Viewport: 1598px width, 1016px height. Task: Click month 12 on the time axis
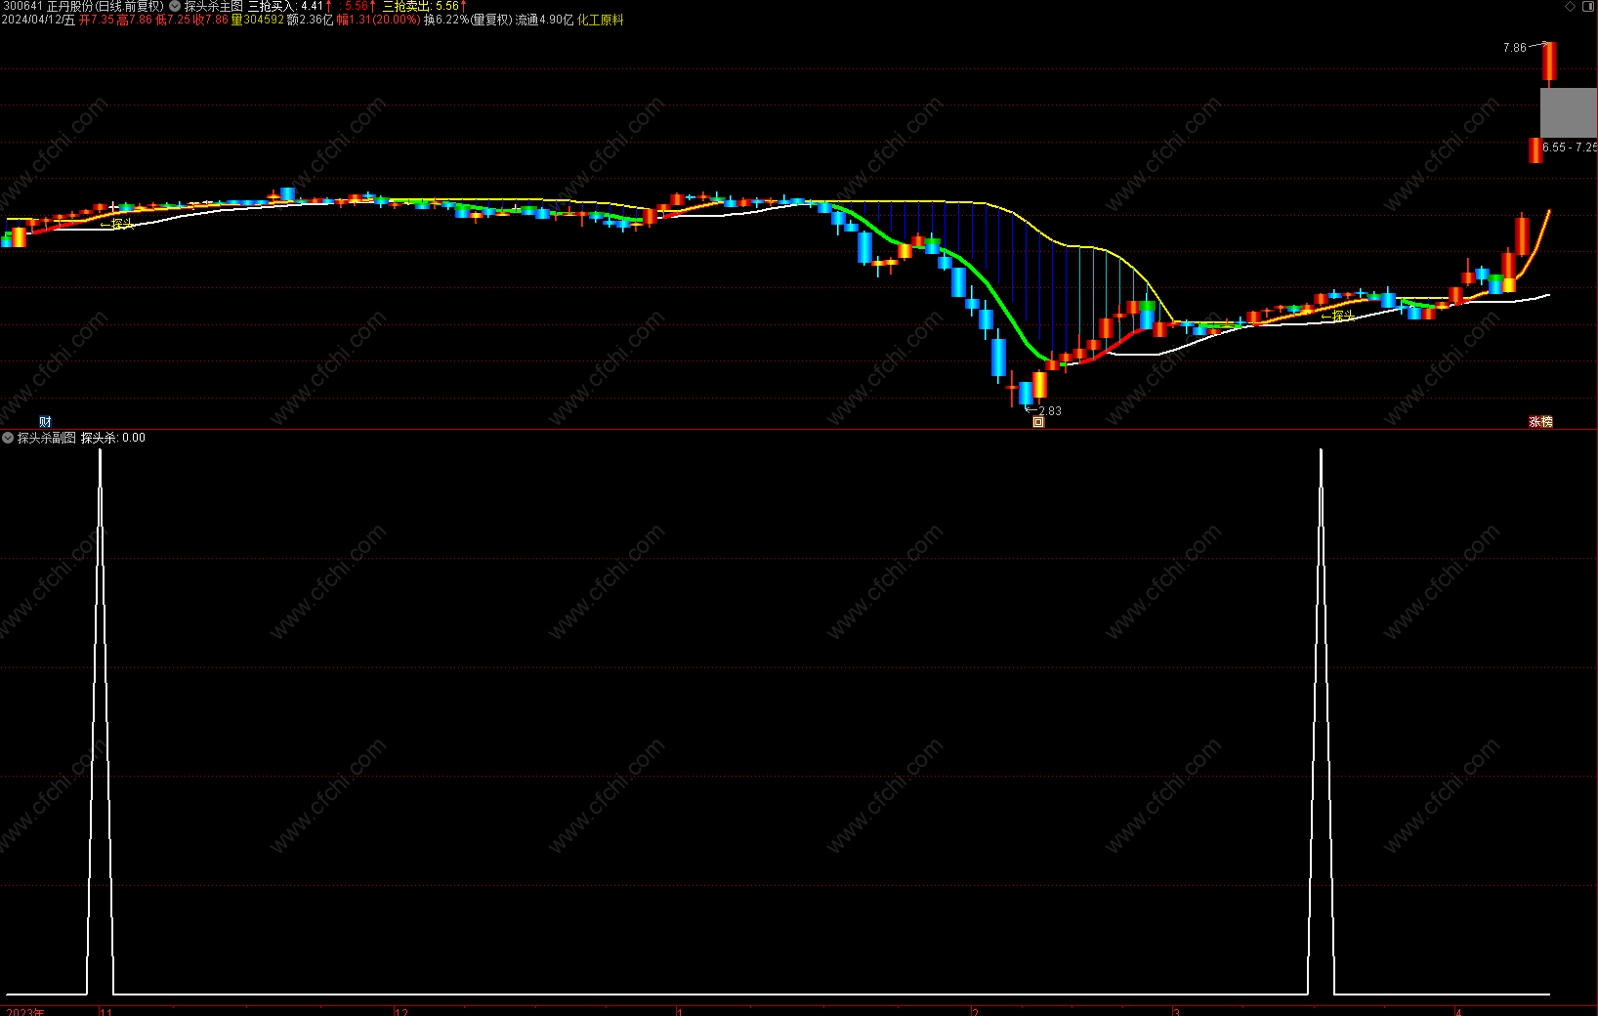[x=401, y=1011]
